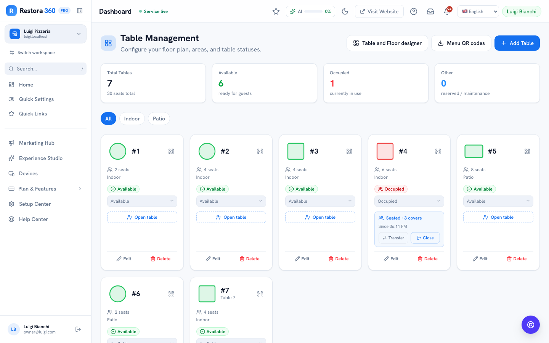Open QR code for table #5
This screenshot has width=549, height=343.
pyautogui.click(x=527, y=151)
